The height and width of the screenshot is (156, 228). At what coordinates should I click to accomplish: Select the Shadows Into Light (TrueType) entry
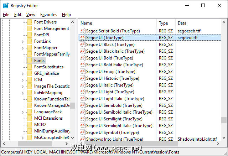pyautogui.click(x=115, y=139)
